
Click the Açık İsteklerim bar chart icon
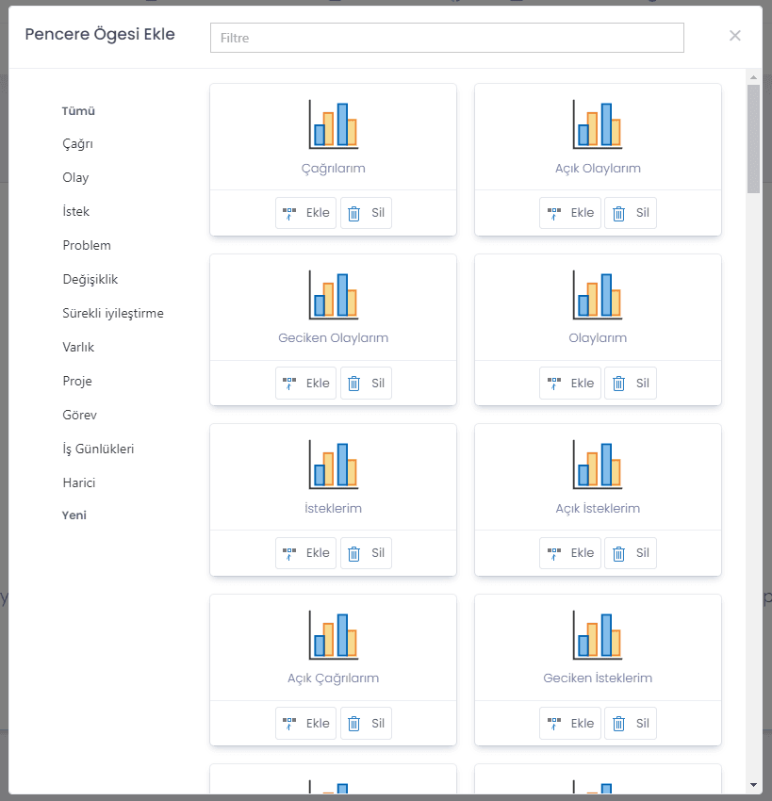click(598, 465)
